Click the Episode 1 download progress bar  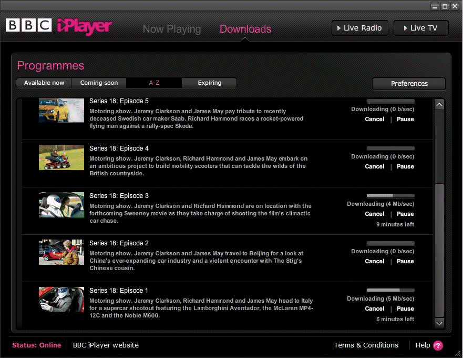coord(390,291)
